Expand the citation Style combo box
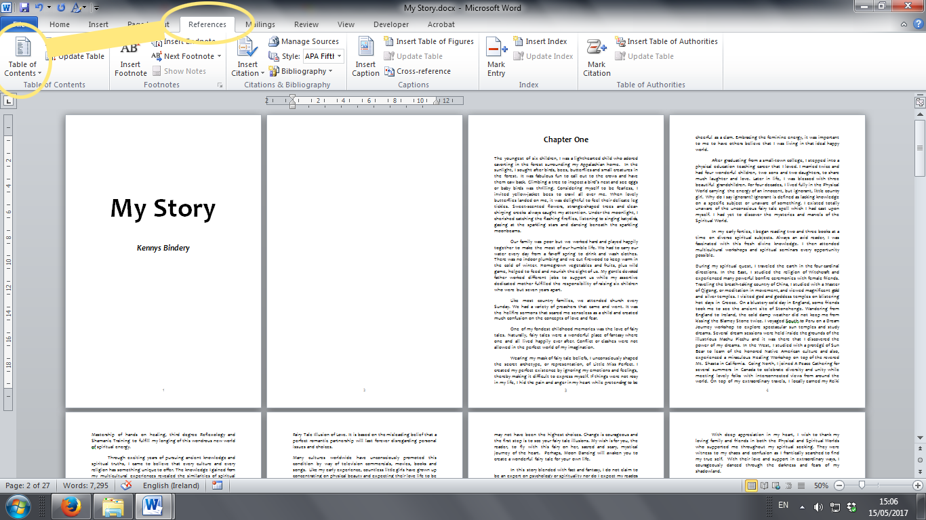 340,56
